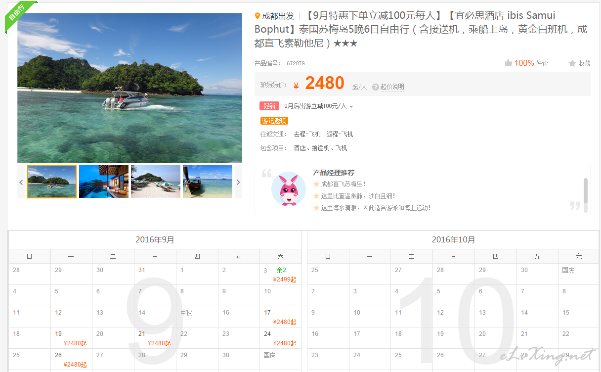The width and height of the screenshot is (601, 372).
Task: Click the orange location pin icon
Action: [x=257, y=16]
